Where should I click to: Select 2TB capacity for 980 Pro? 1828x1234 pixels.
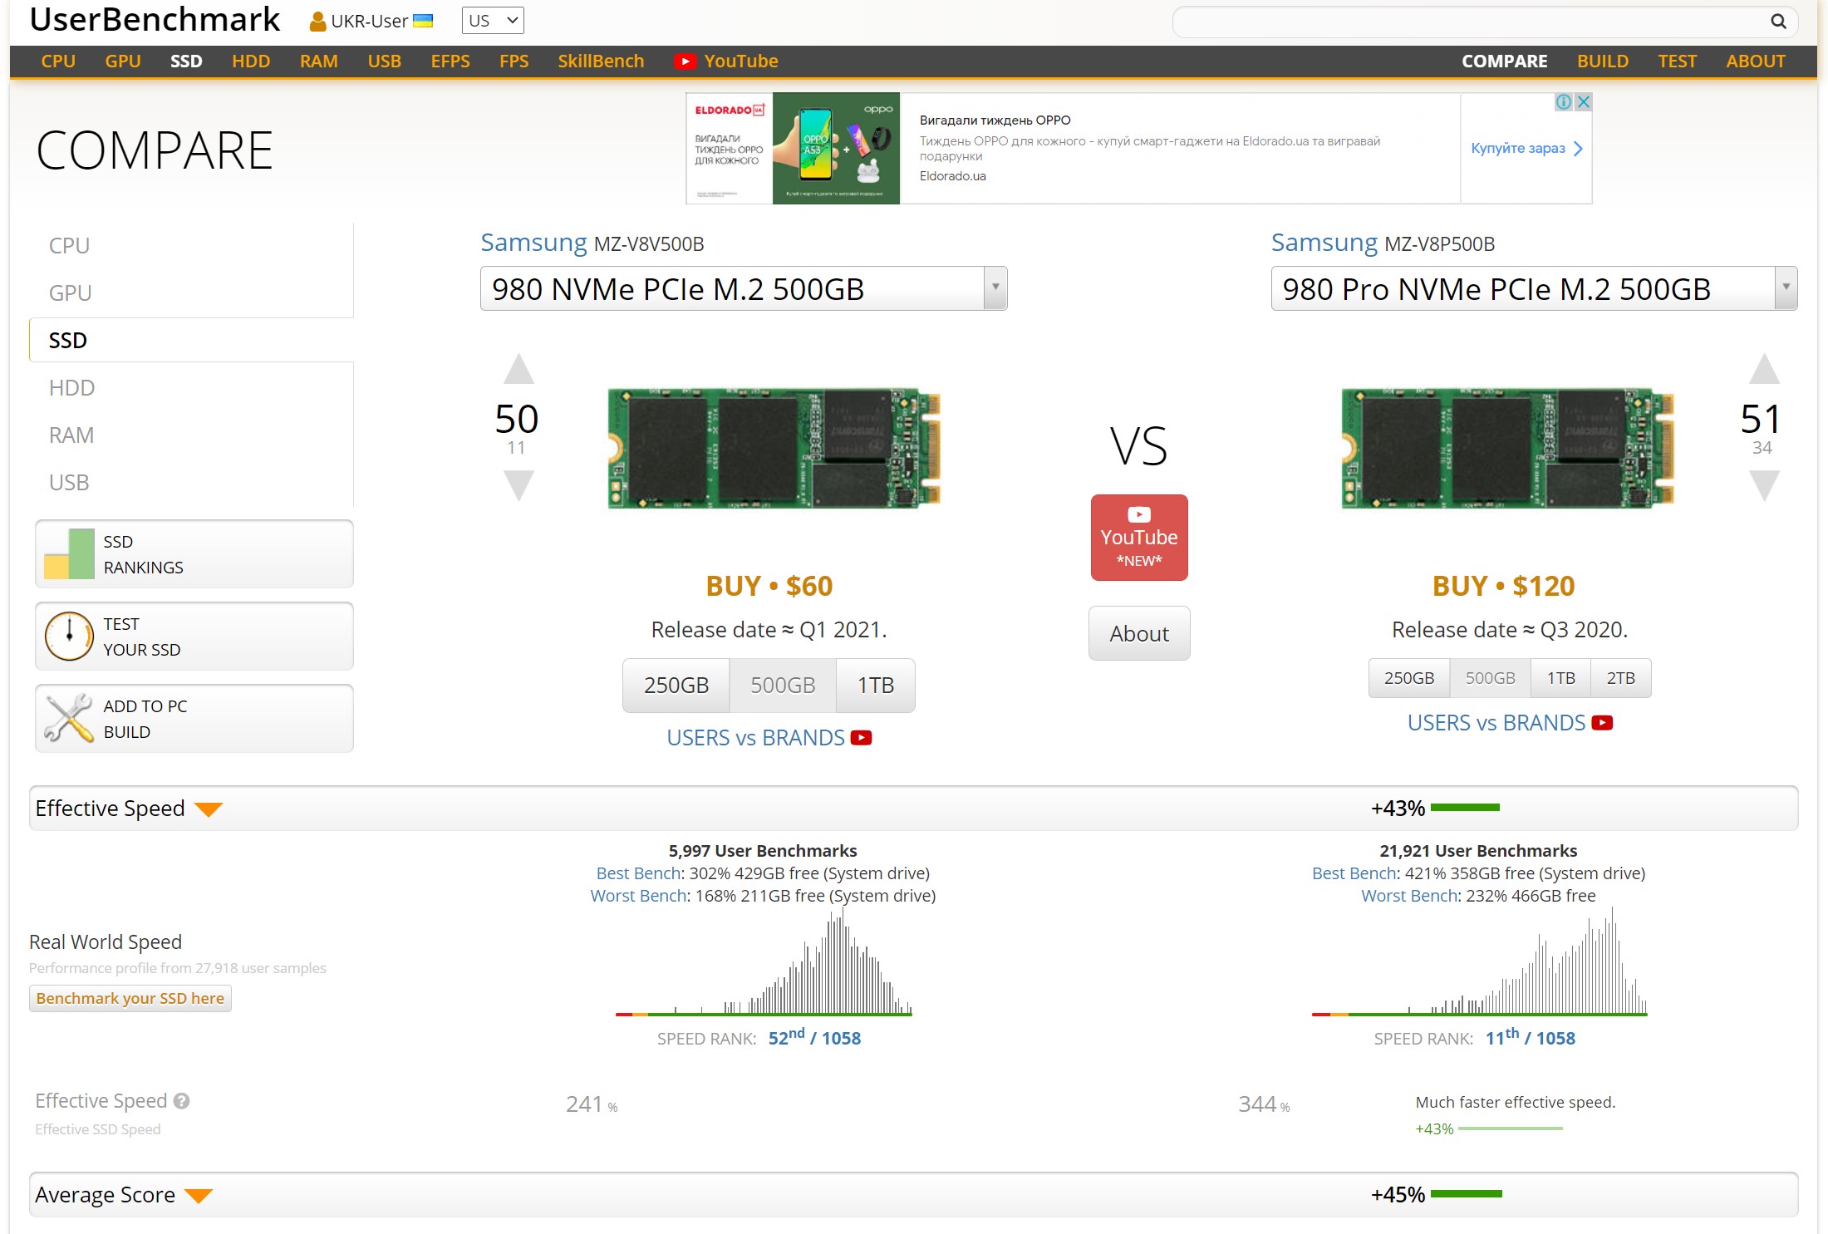coord(1621,678)
